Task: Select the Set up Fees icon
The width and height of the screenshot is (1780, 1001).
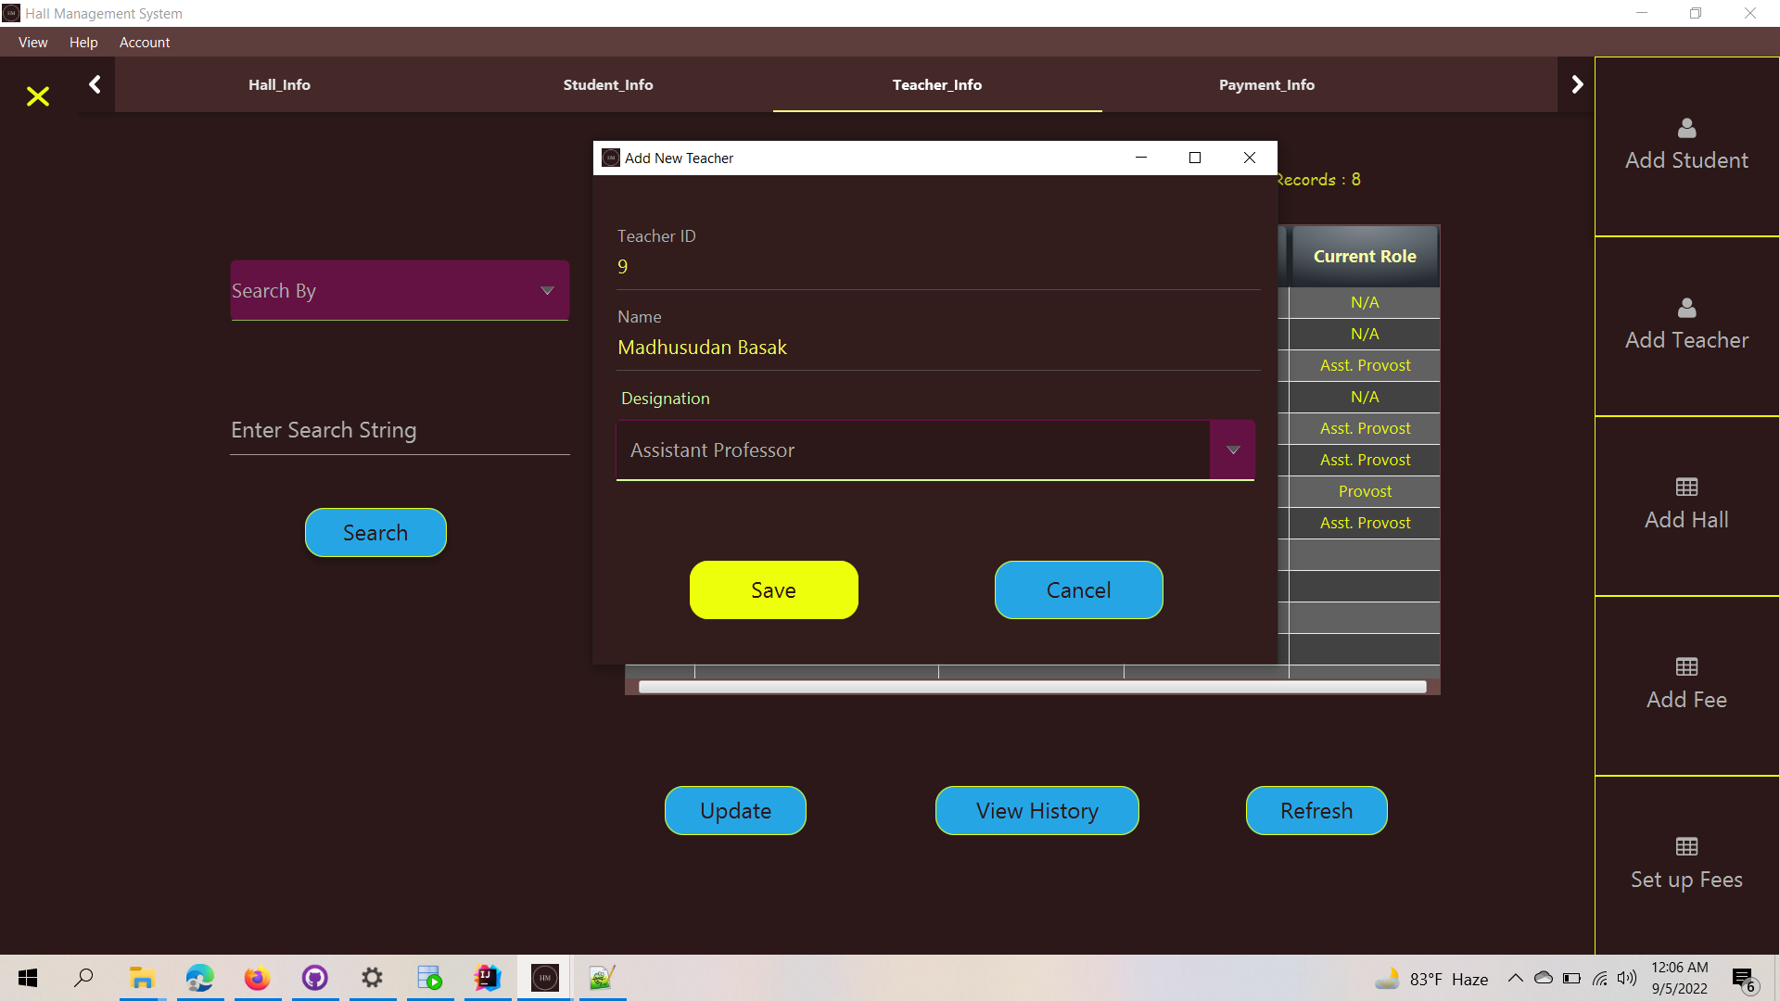Action: click(1685, 846)
